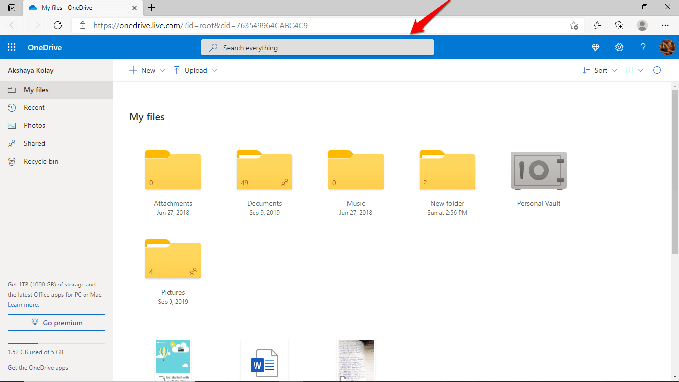Go to Shared in the sidebar
Viewport: 679px width, 382px height.
[x=57, y=143]
